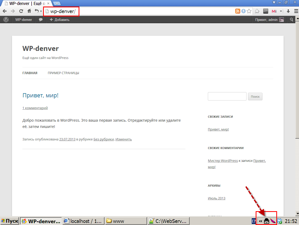Click the Поиск search button
Image resolution: width=299 pixels, height=225 pixels.
pyautogui.click(x=255, y=97)
